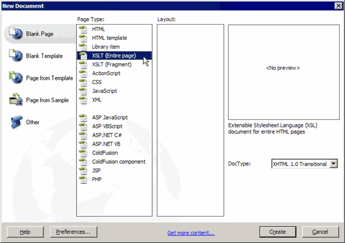This screenshot has width=345, height=243.
Task: Open Page from Sample category label
Action: tap(47, 100)
